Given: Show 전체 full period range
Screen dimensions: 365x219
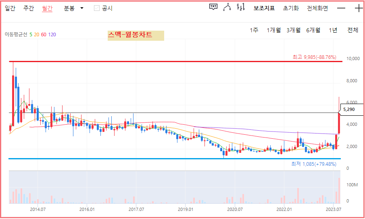Looking at the screenshot, I should (x=352, y=30).
